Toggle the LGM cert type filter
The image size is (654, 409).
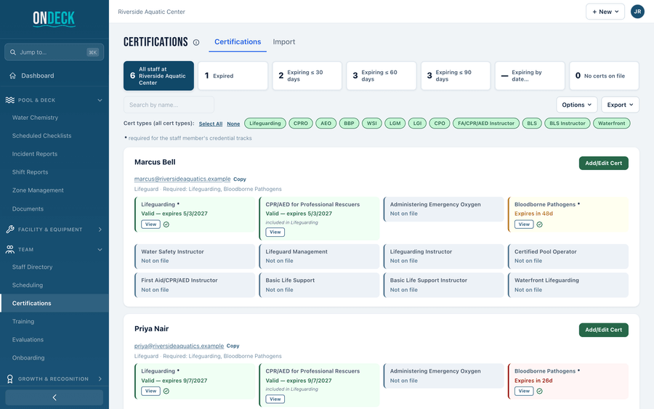[395, 123]
